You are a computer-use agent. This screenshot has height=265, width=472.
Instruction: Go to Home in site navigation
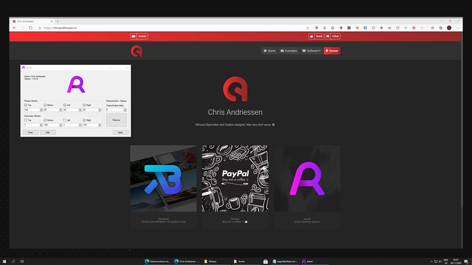(x=269, y=51)
